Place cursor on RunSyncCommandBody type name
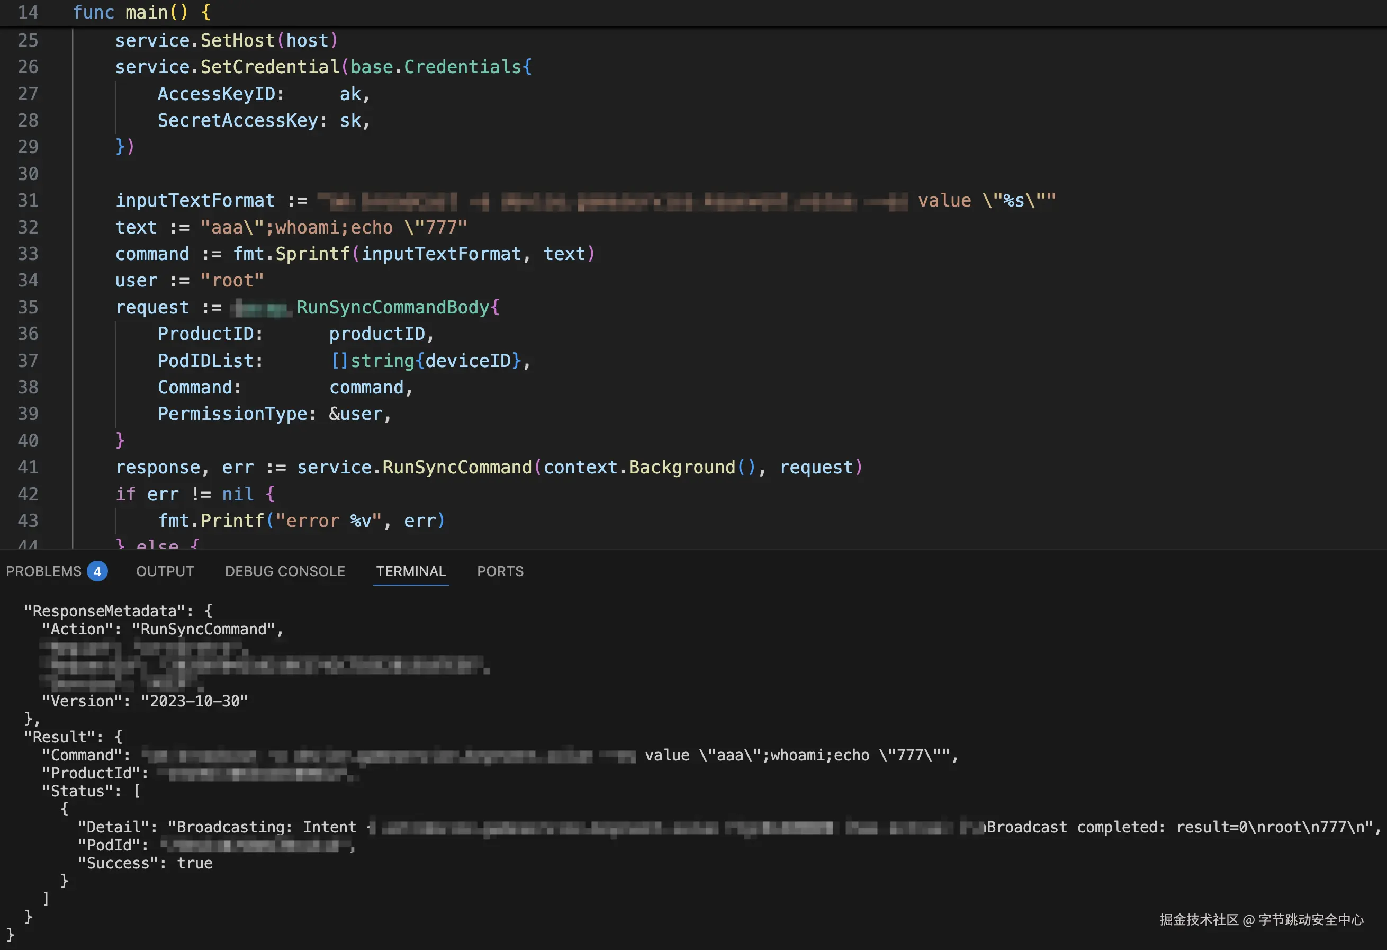The image size is (1387, 950). click(x=392, y=307)
